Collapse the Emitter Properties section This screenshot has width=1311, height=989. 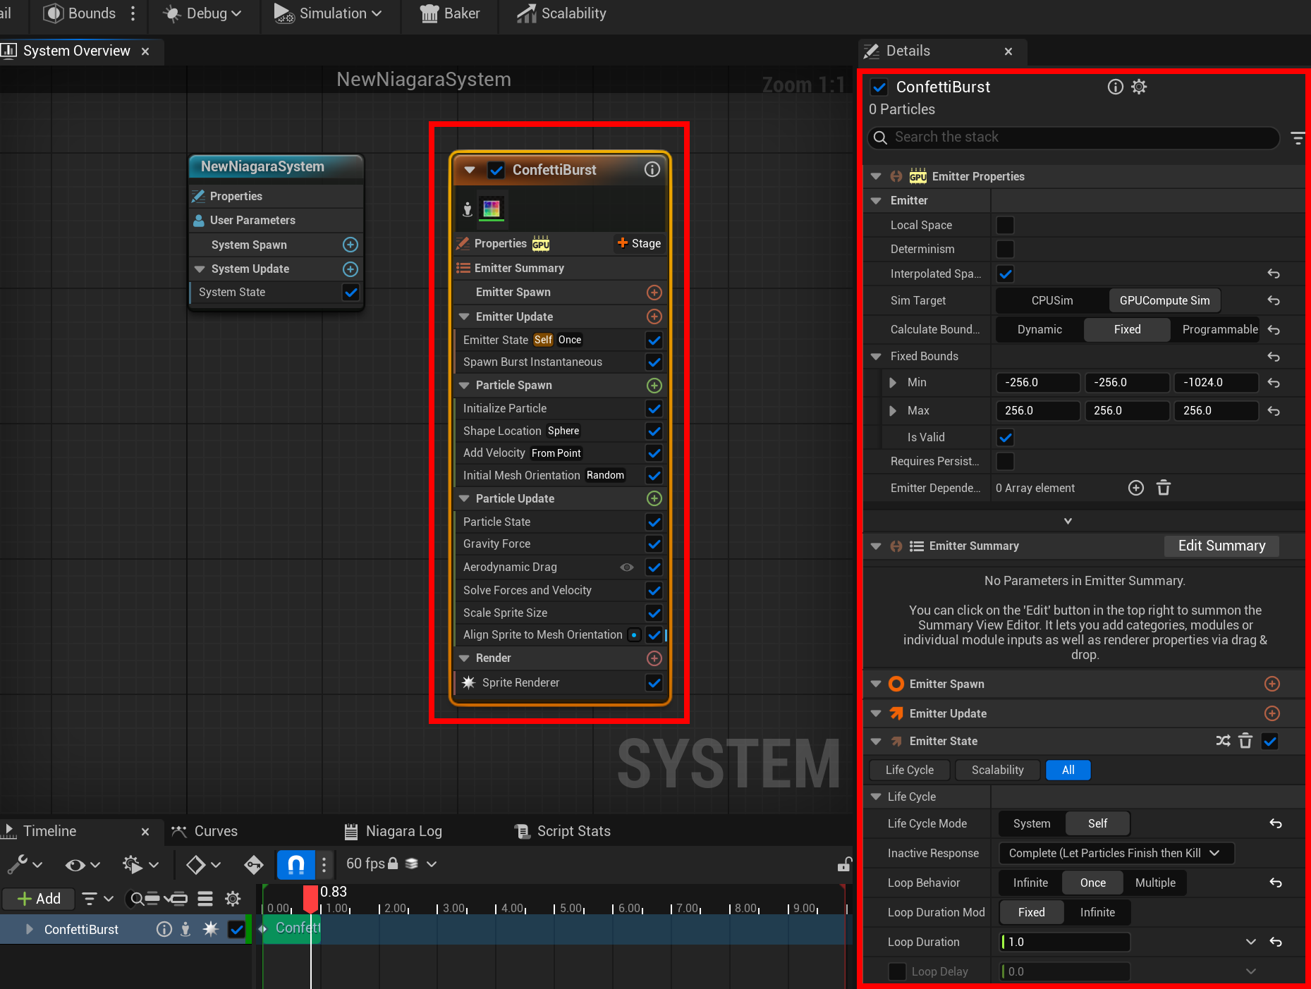point(876,176)
